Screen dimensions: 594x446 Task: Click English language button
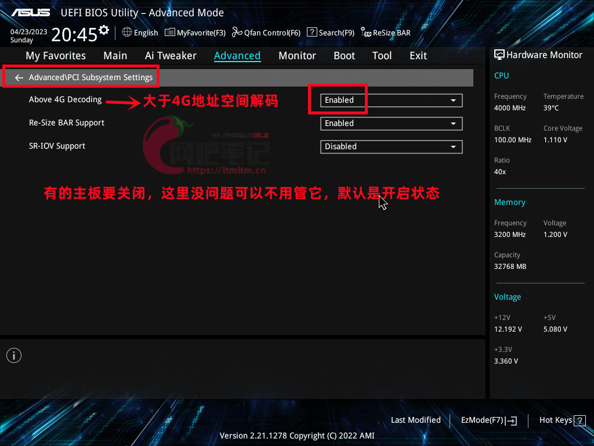coord(146,33)
